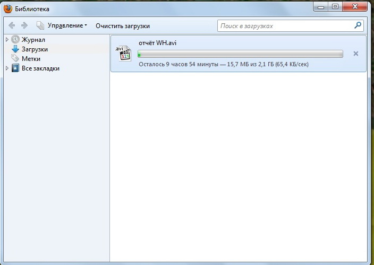Click the blue download arrow icon
This screenshot has width=374, height=265.
point(15,49)
